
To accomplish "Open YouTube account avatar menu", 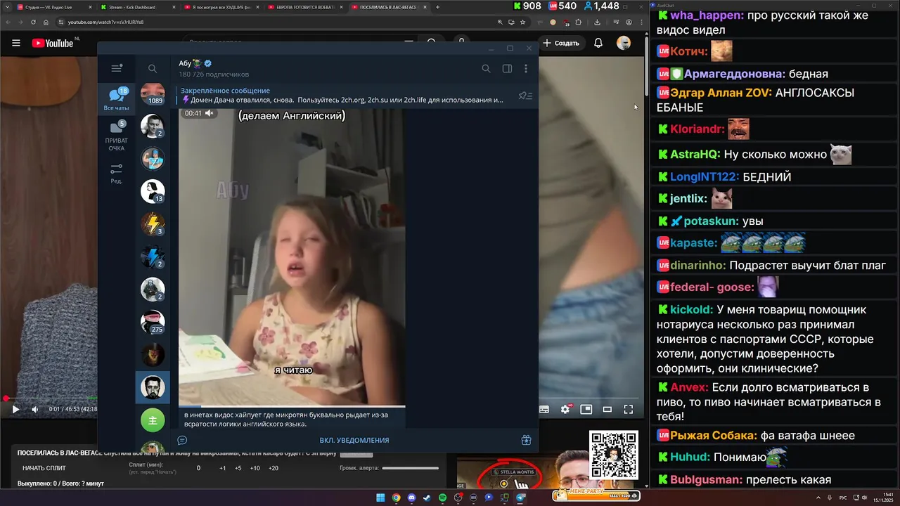I will coord(624,43).
